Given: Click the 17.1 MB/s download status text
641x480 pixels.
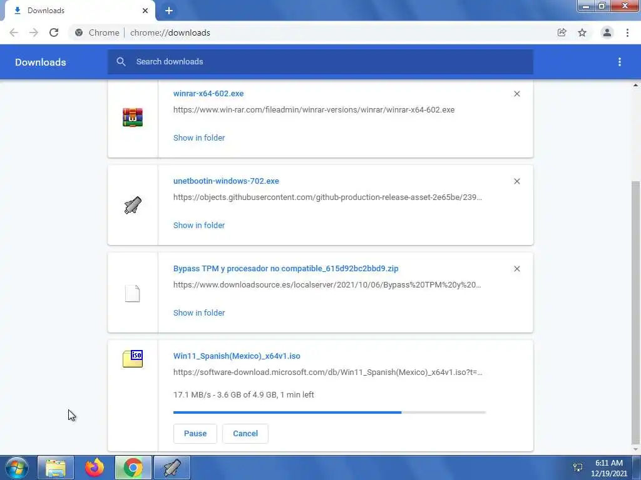Looking at the screenshot, I should click(244, 395).
